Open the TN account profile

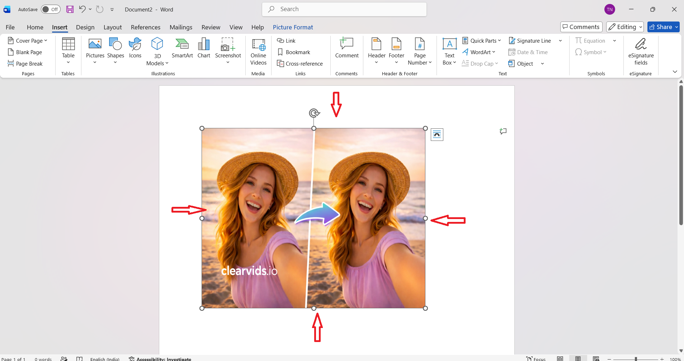click(610, 9)
